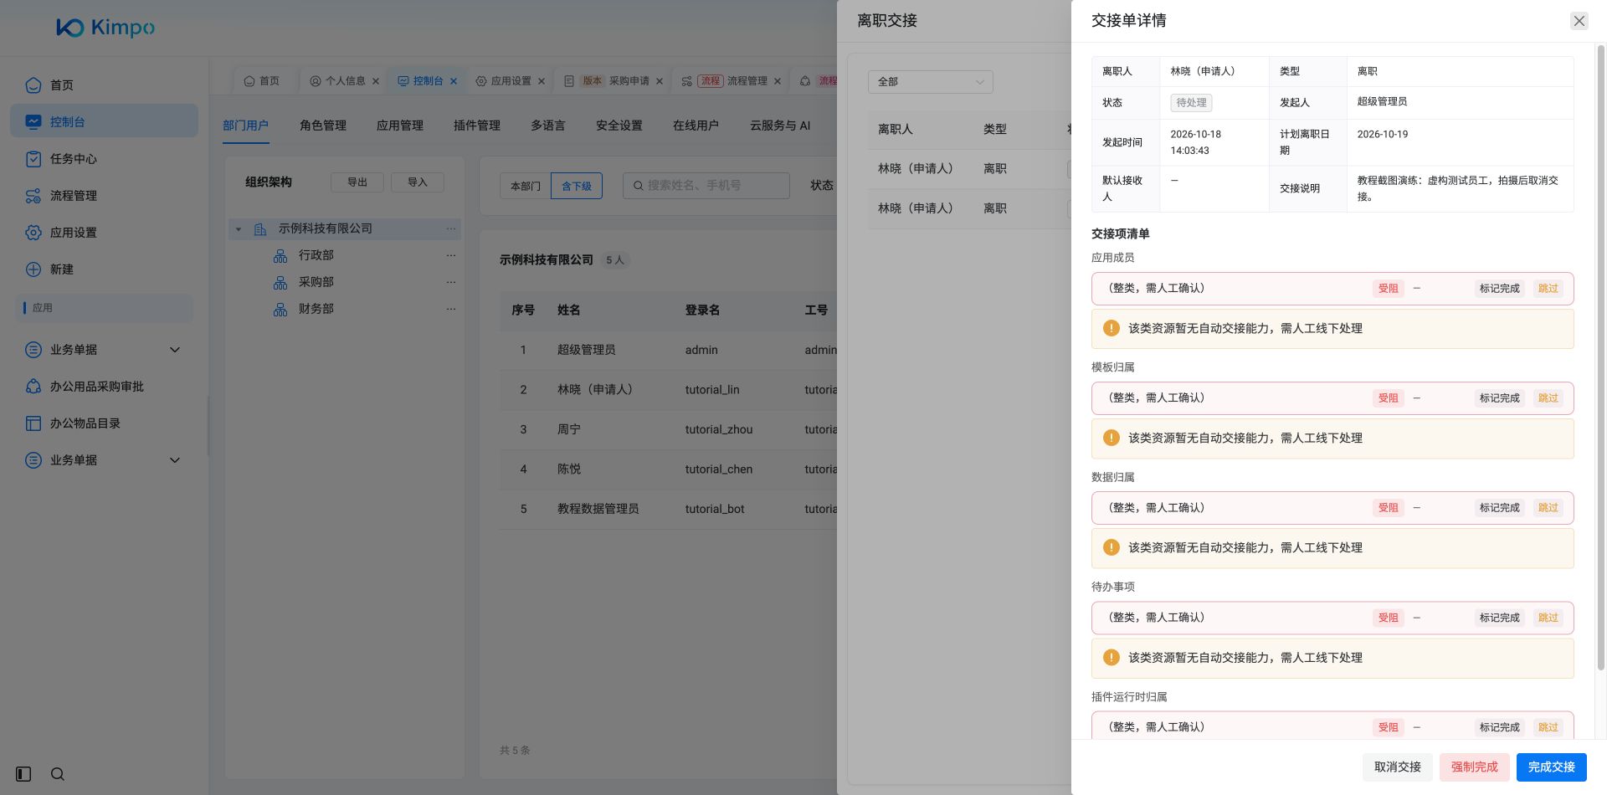Expand the first 业务单据 chevron

[175, 350]
